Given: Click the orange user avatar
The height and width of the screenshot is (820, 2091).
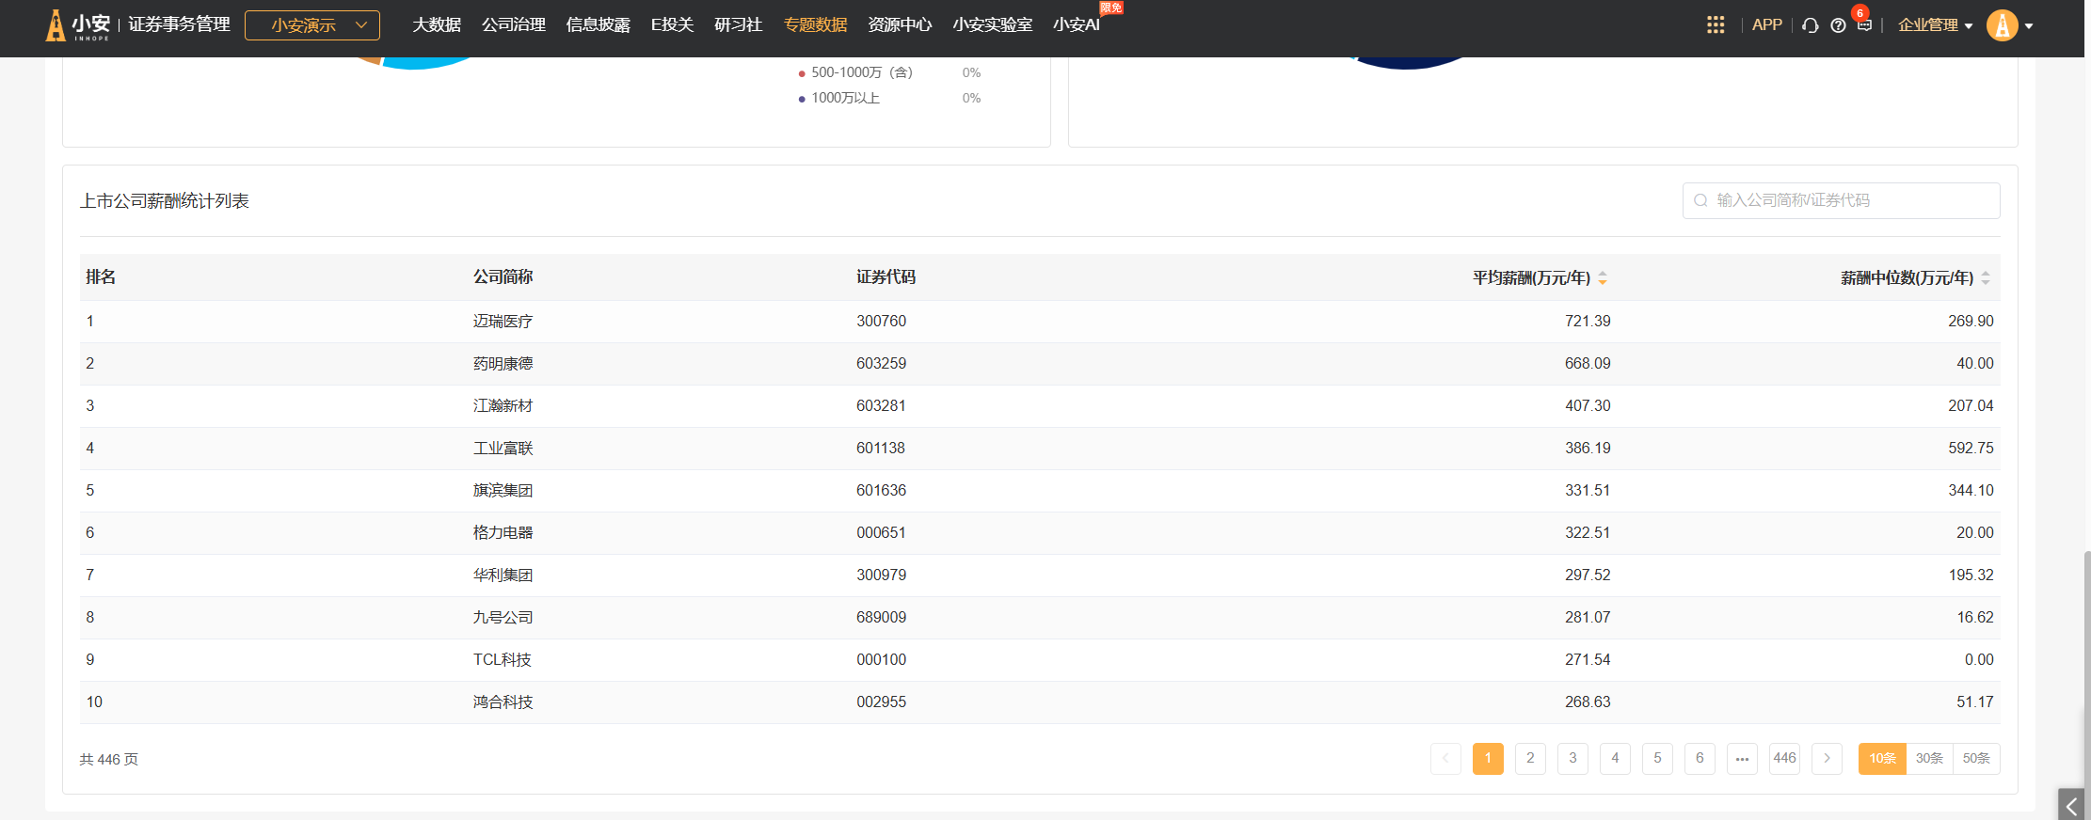Looking at the screenshot, I should pyautogui.click(x=2003, y=25).
